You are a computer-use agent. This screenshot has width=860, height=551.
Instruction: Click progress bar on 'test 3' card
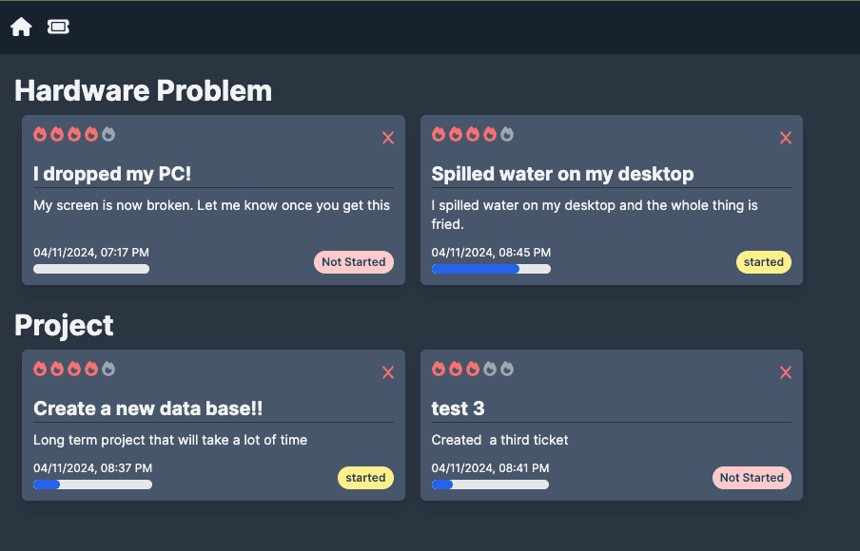coord(490,484)
